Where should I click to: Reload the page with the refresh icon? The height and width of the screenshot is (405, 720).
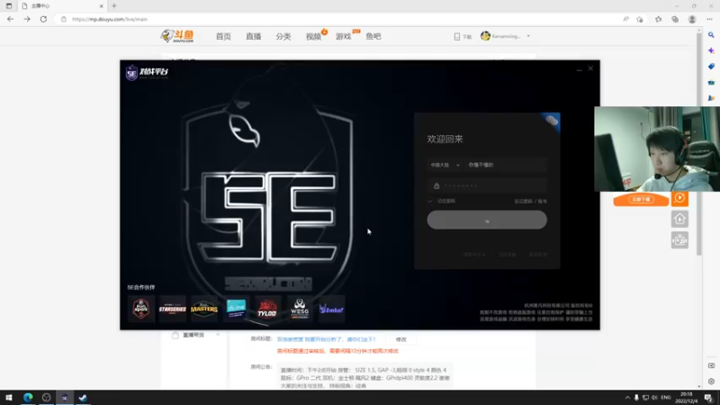point(43,19)
